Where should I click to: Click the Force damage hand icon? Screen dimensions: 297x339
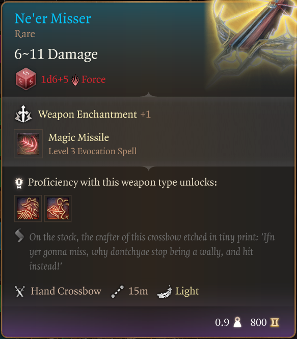[75, 80]
